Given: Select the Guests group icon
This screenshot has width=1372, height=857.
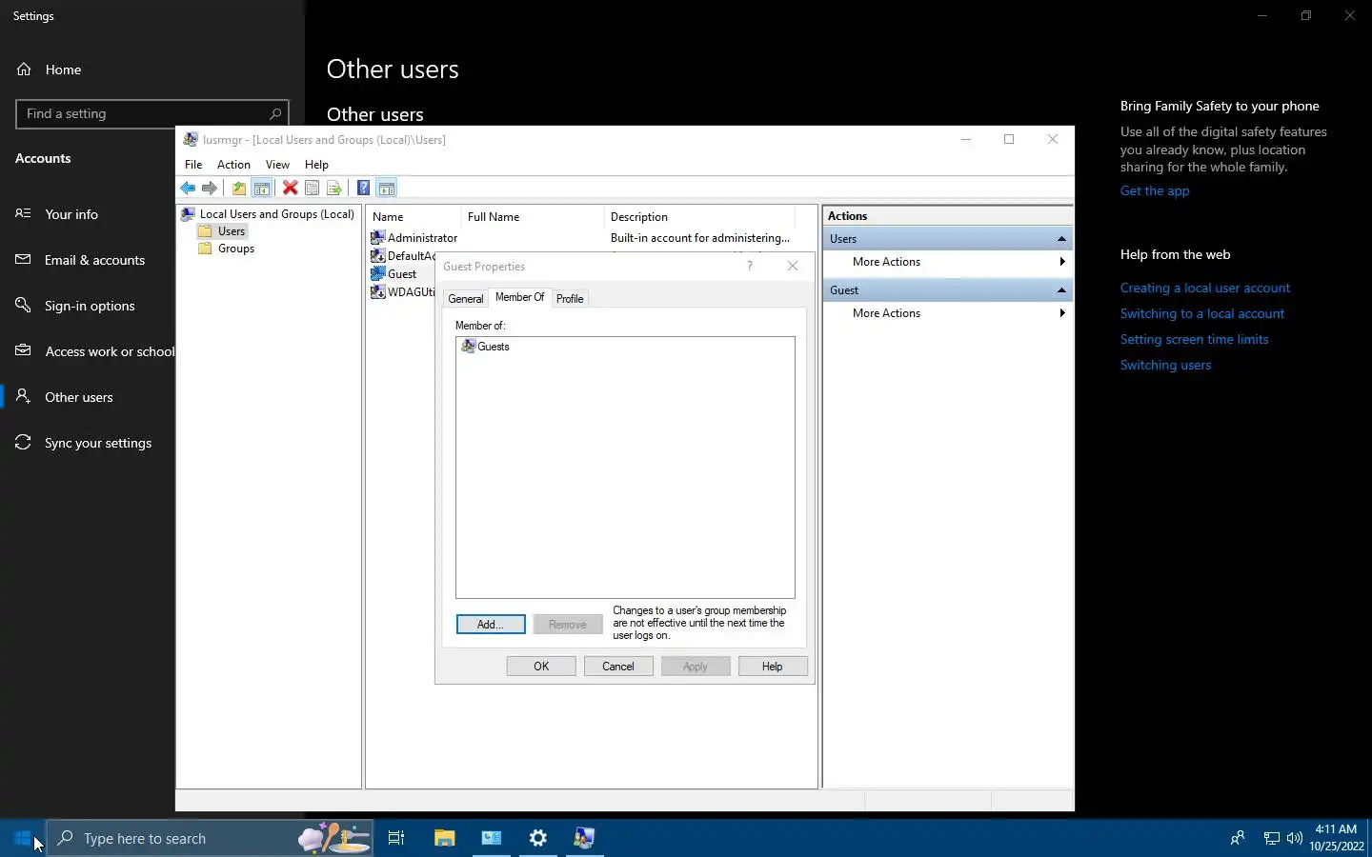Looking at the screenshot, I should tap(468, 347).
